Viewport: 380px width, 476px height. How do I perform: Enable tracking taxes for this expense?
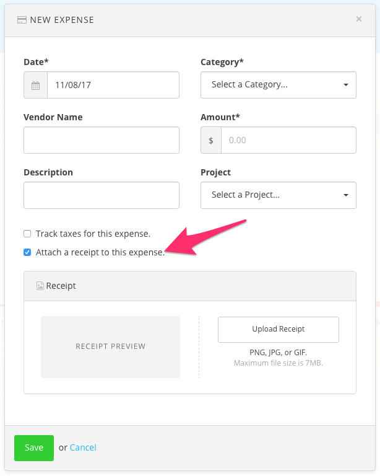[x=27, y=234]
